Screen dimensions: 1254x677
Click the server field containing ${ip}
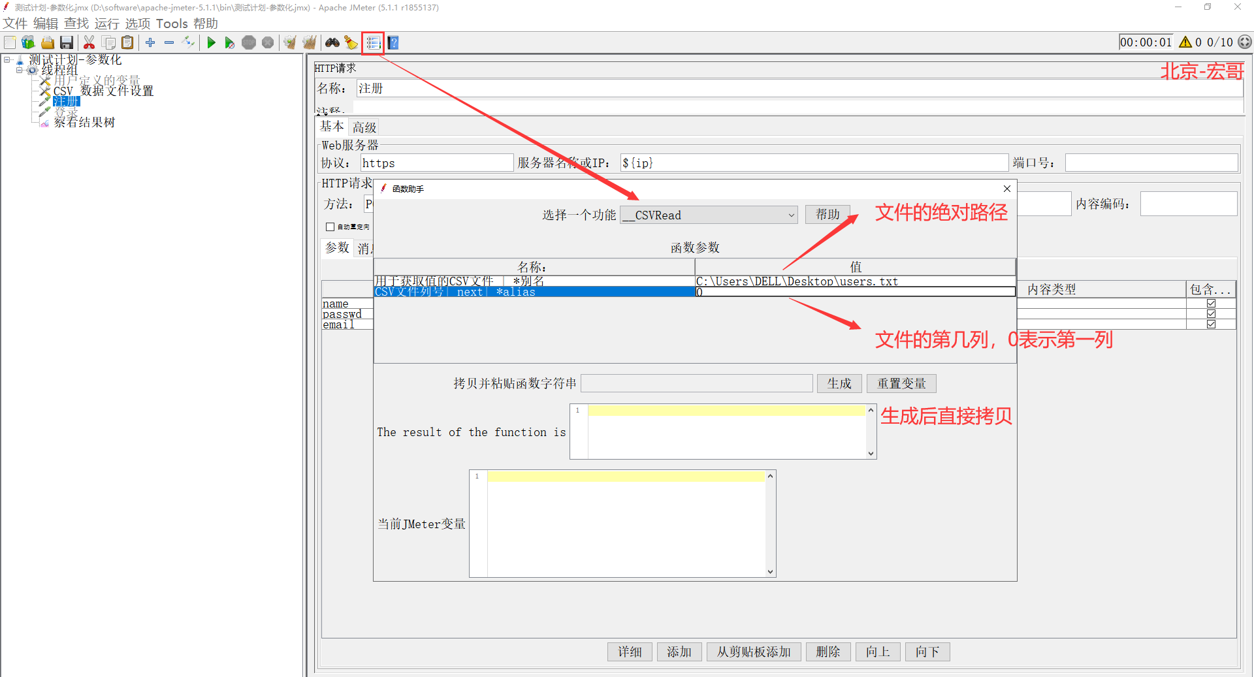click(x=814, y=163)
